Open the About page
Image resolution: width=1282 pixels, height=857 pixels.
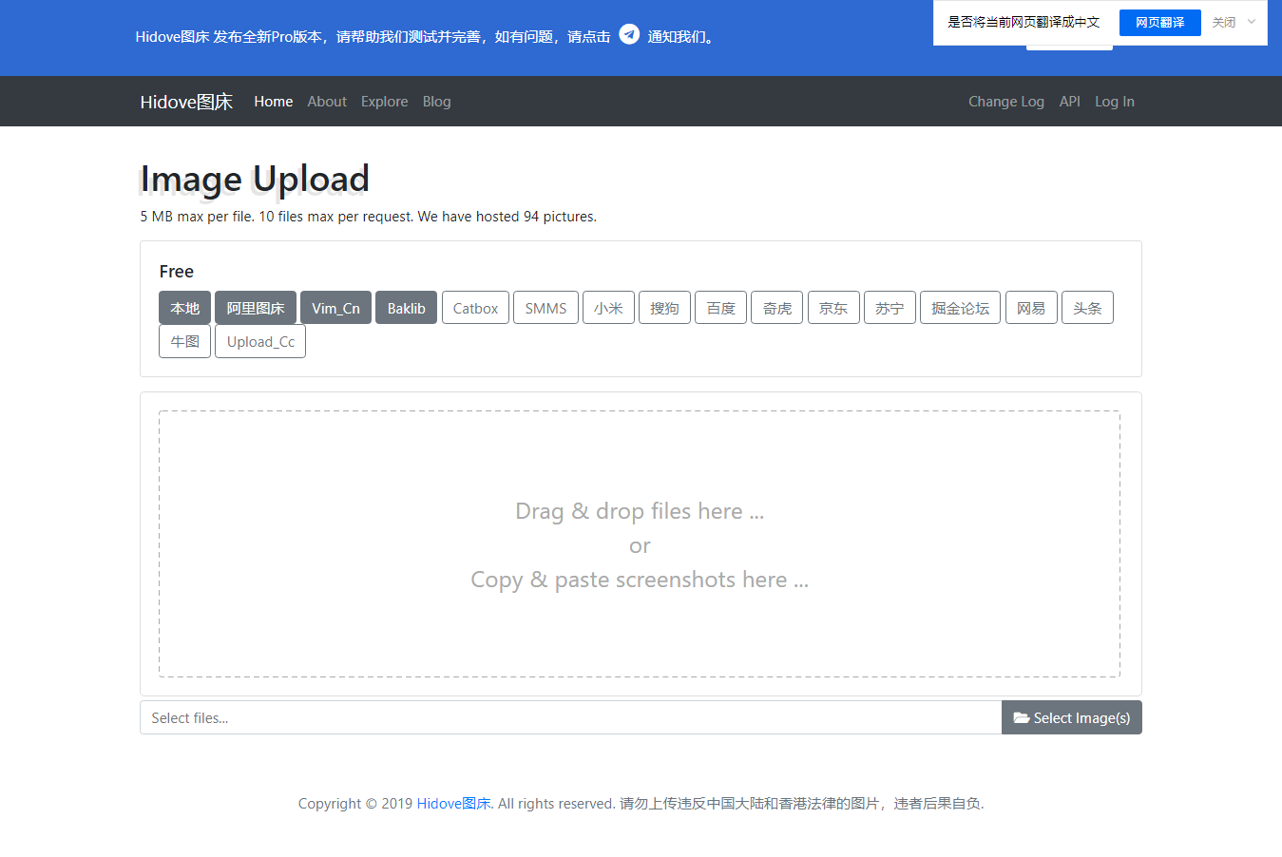[x=327, y=102]
